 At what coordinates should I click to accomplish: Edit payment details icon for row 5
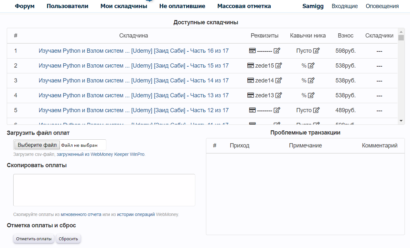277,110
